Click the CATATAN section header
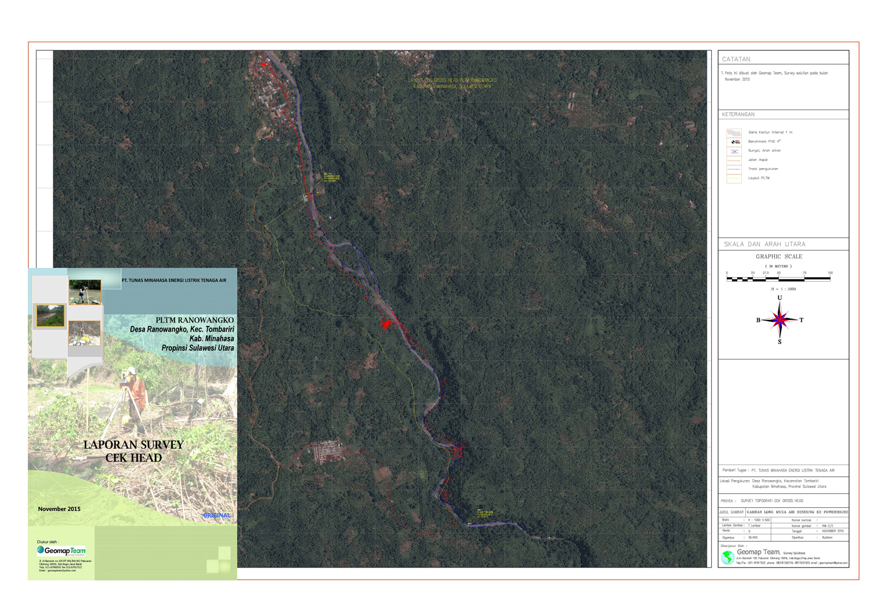870x614 pixels. [736, 59]
